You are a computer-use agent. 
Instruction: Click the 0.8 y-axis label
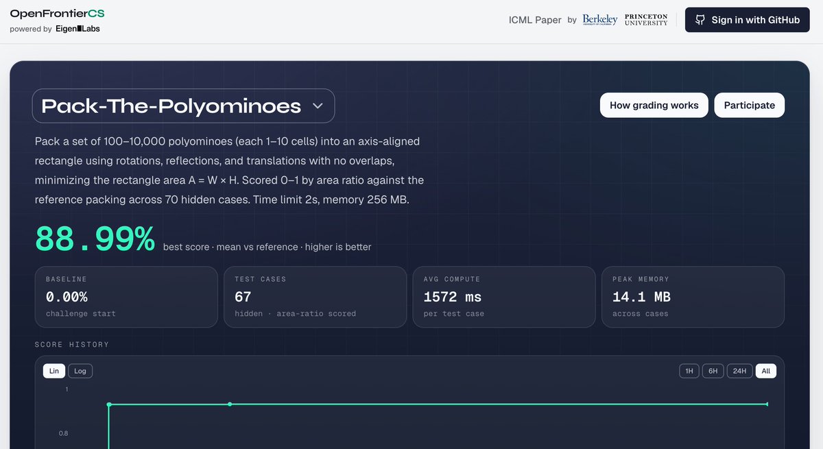(62, 433)
